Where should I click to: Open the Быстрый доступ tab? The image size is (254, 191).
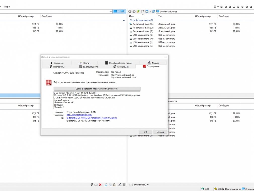89,67
